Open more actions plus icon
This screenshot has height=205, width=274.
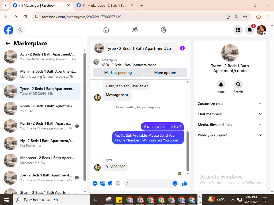tap(95, 183)
